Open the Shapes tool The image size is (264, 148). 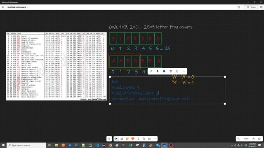point(144,139)
